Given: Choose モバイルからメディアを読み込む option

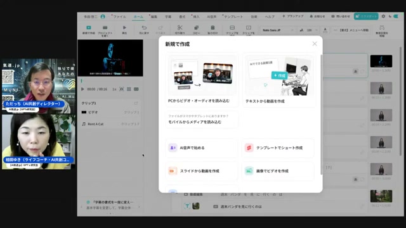Looking at the screenshot, I should (202, 120).
